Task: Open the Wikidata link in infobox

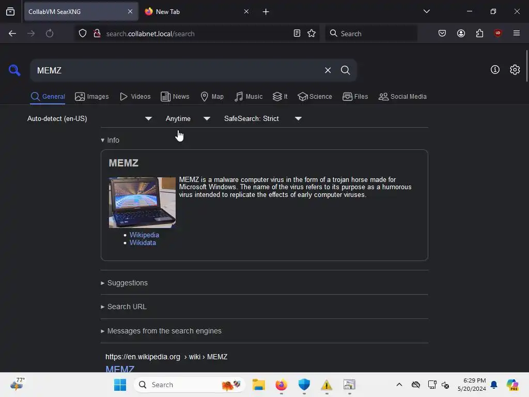Action: tap(143, 243)
